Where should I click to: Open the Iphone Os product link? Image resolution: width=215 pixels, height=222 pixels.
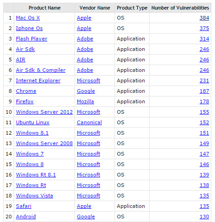[x=29, y=28]
